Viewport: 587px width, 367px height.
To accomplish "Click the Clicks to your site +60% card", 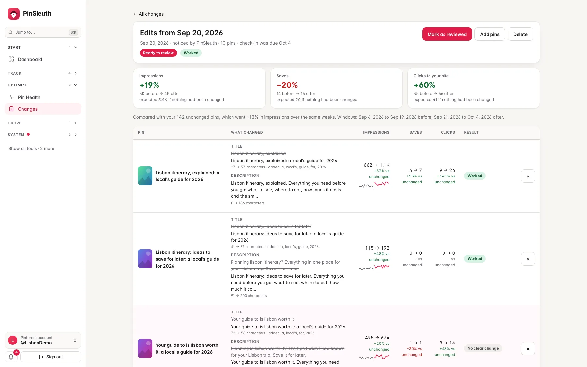I will 474,88.
